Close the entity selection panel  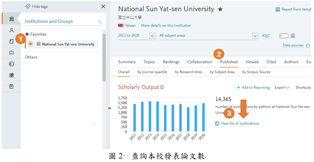(x=103, y=7)
